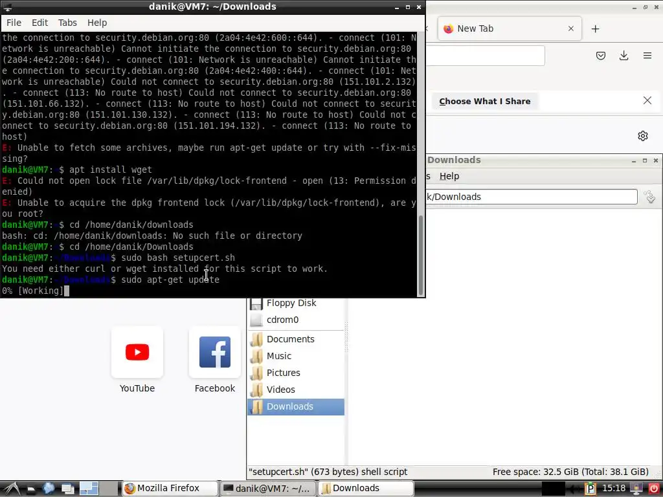Viewport: 663px width, 497px height.
Task: Switch to danik@VM7 terminal taskbar button
Action: pos(268,489)
